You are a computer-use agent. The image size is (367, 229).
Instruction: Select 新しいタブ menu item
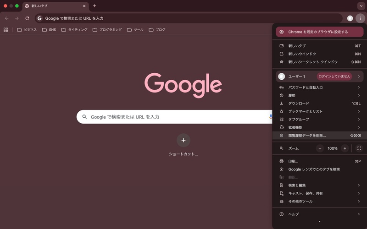tap(319, 46)
